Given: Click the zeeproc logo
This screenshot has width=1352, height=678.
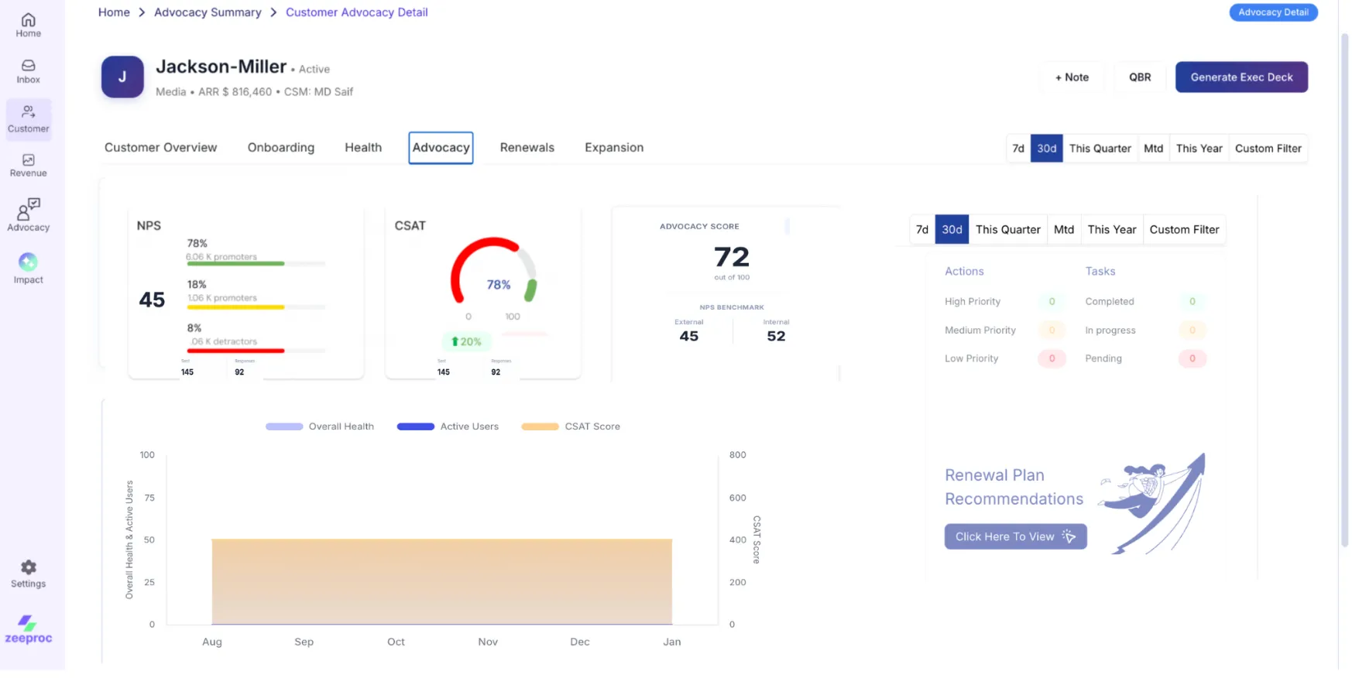Looking at the screenshot, I should [x=28, y=629].
